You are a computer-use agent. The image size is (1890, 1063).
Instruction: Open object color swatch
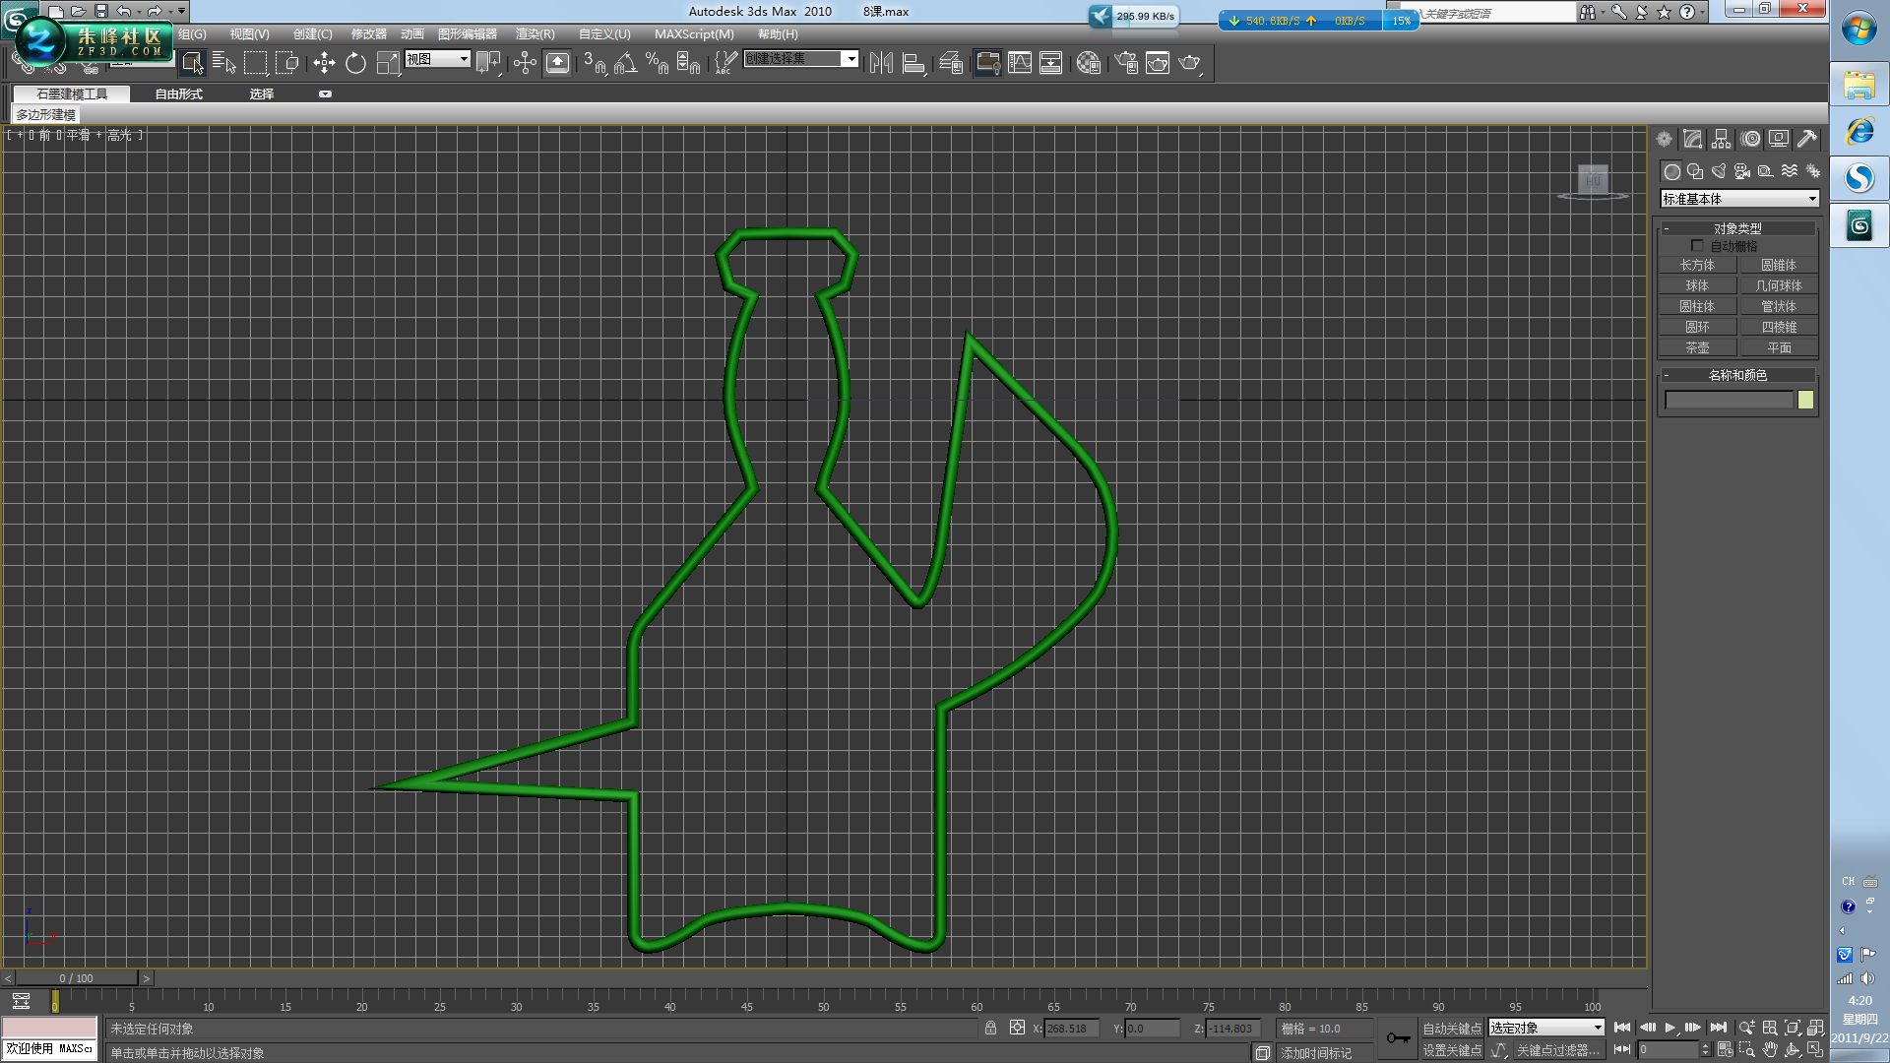pyautogui.click(x=1805, y=400)
